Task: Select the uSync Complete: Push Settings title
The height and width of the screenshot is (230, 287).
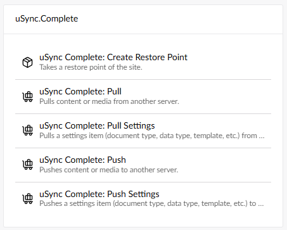Action: [99, 194]
